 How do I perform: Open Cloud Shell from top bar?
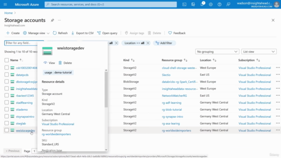[184, 4]
